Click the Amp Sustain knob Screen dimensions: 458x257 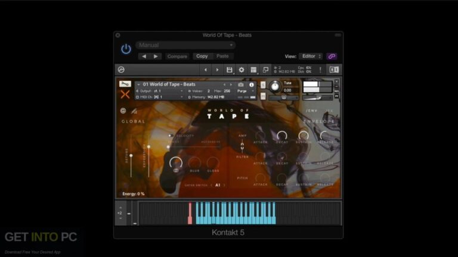point(304,136)
